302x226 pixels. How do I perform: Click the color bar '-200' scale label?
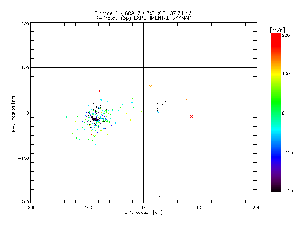[287, 191]
